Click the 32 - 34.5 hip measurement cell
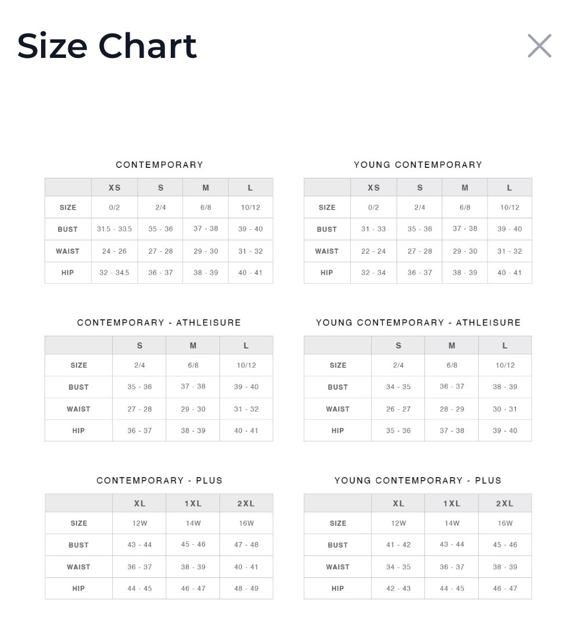This screenshot has width=568, height=637. coord(115,273)
